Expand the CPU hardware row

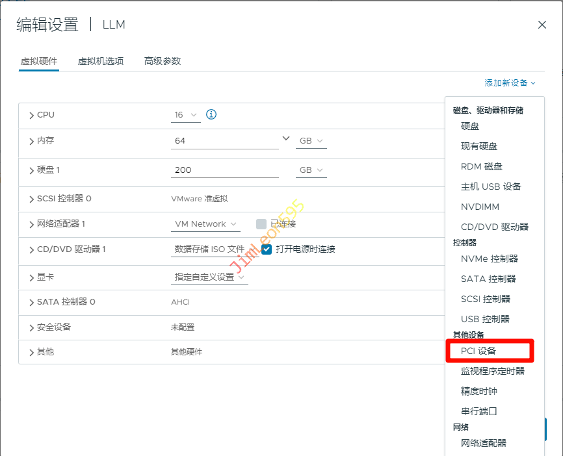tap(32, 116)
